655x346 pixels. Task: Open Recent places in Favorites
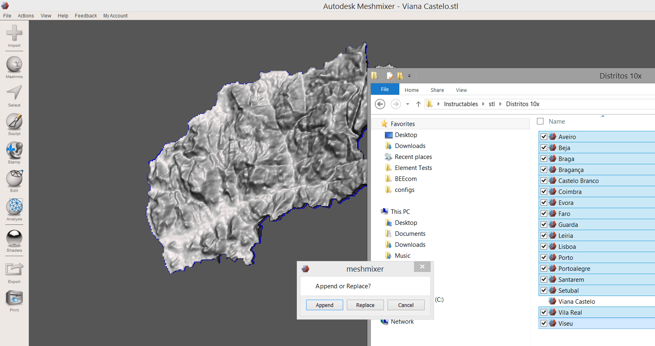click(x=408, y=157)
